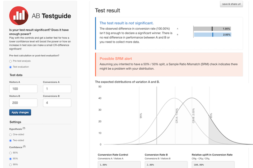Click the blue variation B 2.00% bar

pyautogui.click(x=212, y=35)
